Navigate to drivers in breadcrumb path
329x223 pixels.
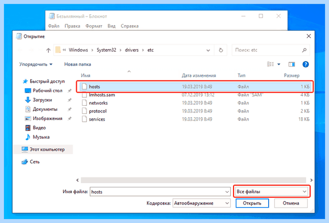click(x=132, y=50)
